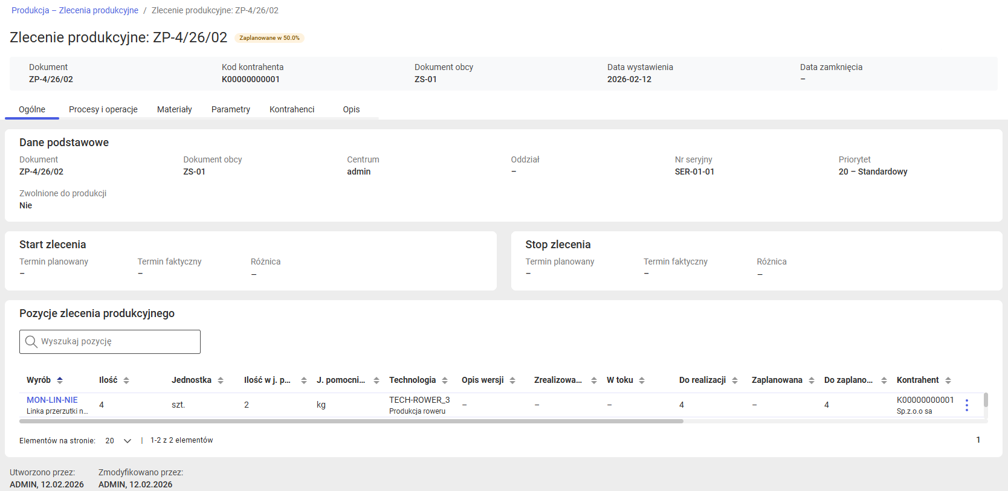Switch to Procesy i operacje tab
The height and width of the screenshot is (491, 1008).
coord(103,109)
